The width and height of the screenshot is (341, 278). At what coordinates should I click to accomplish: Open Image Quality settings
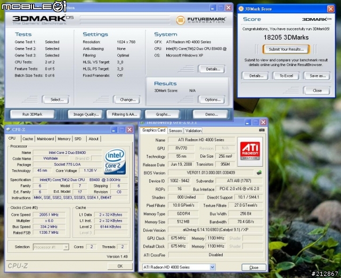point(86,115)
